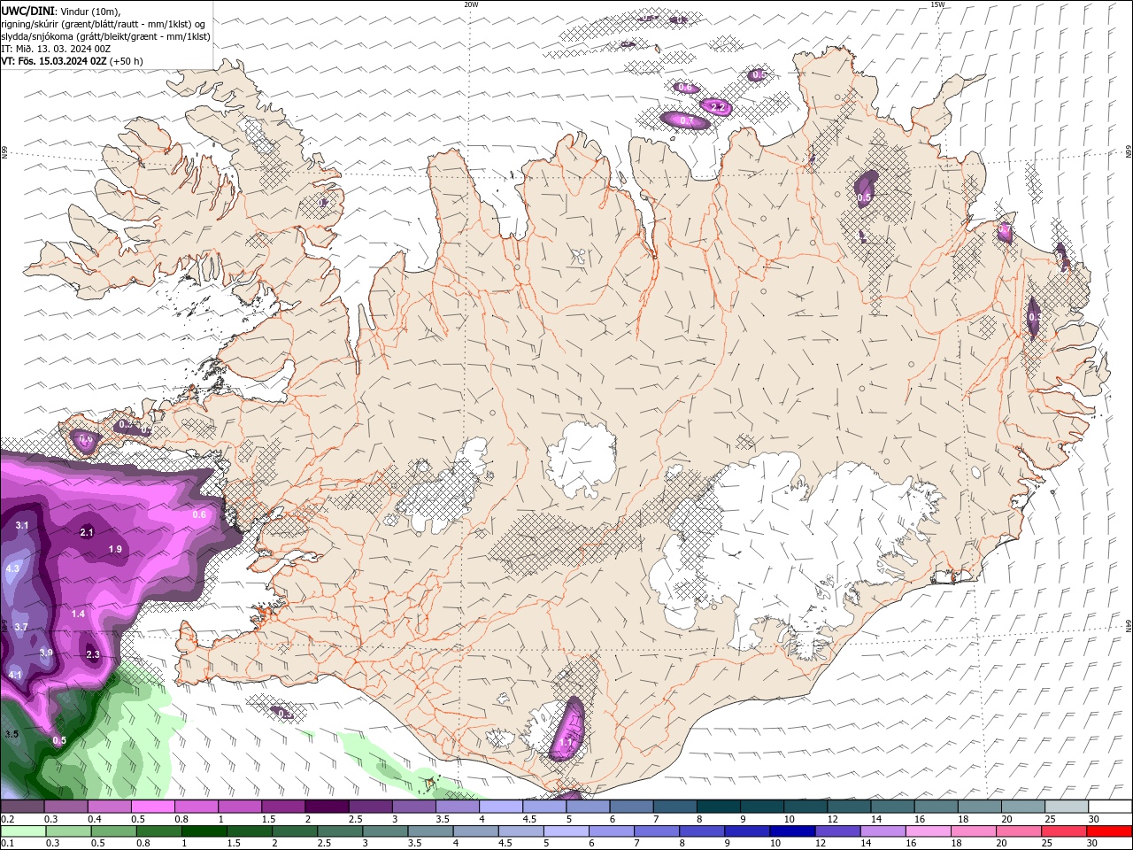Click the valid time 'VT: Fös. 15.03.2024 02Z'
Screen dimensions: 1133x850
(54, 61)
